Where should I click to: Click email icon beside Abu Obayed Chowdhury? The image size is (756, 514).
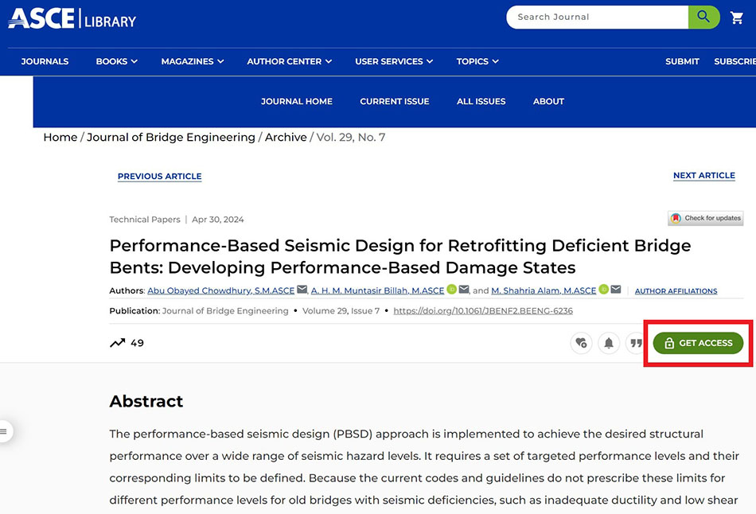pyautogui.click(x=302, y=290)
